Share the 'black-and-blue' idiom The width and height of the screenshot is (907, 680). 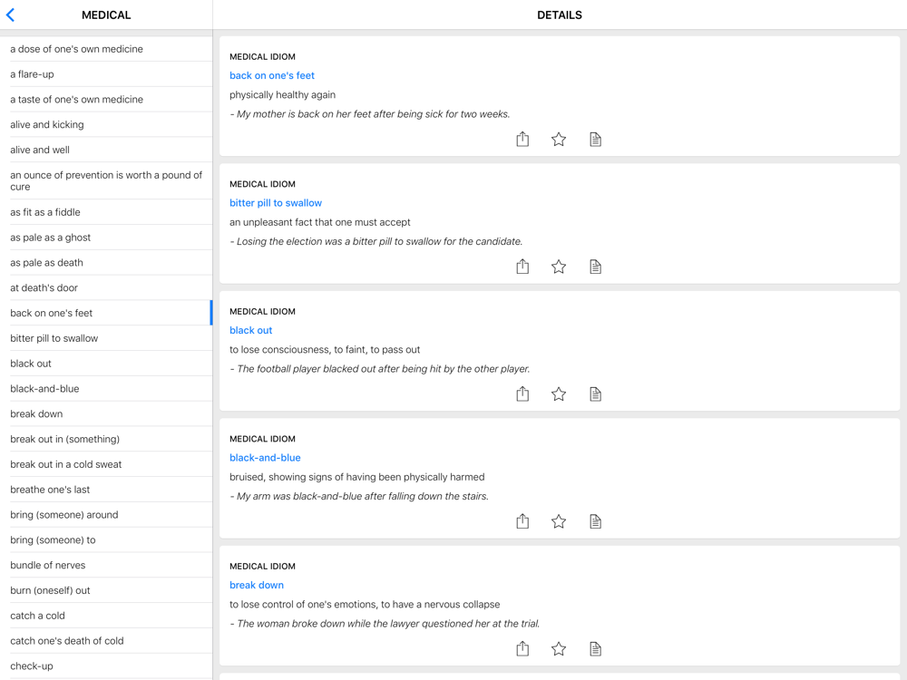(x=522, y=521)
